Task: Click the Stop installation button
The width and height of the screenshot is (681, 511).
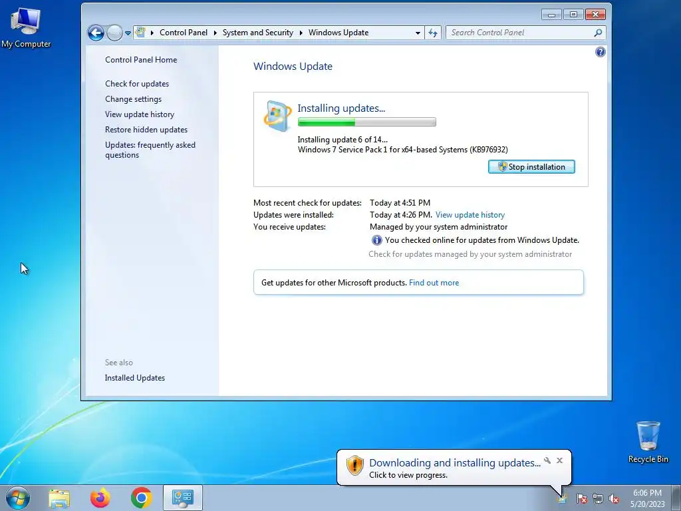Action: (x=531, y=167)
